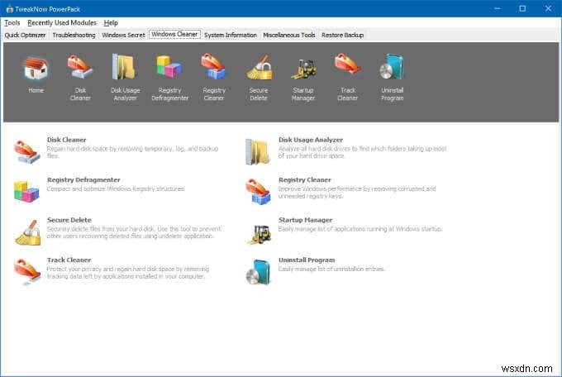The image size is (562, 377).
Task: Switch to Troubleshooting tab
Action: coord(74,36)
